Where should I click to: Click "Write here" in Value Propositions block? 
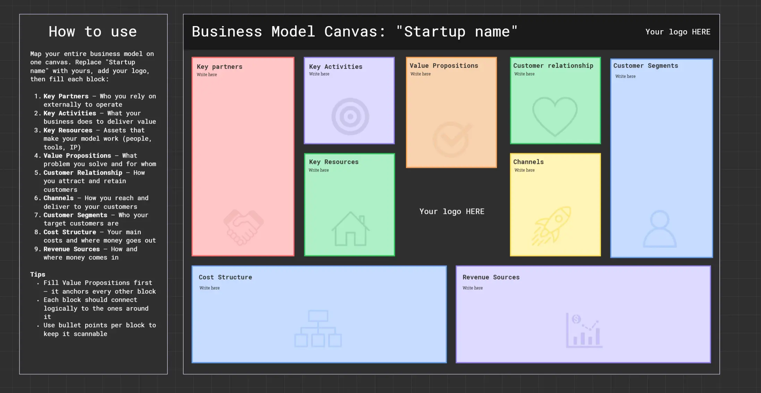pos(421,74)
